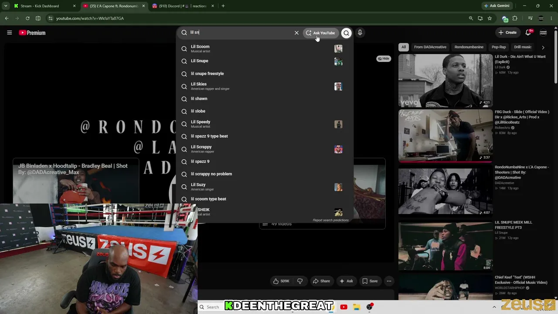Select the 'Pop-Rap' filter chip
This screenshot has width=558, height=314.
pos(499,47)
